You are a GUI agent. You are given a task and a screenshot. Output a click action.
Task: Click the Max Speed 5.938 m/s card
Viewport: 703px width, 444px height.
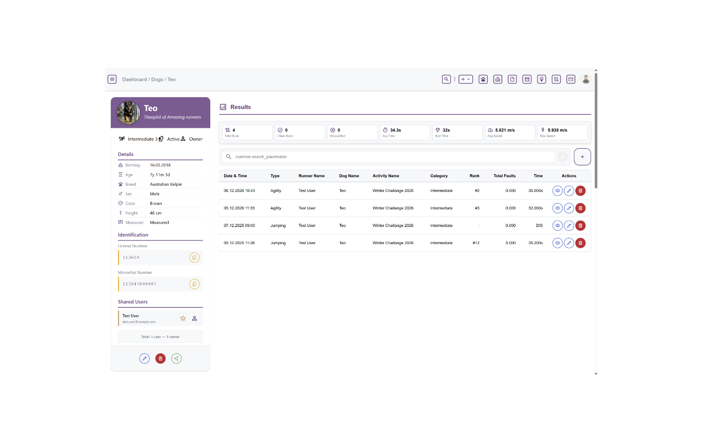coord(563,133)
